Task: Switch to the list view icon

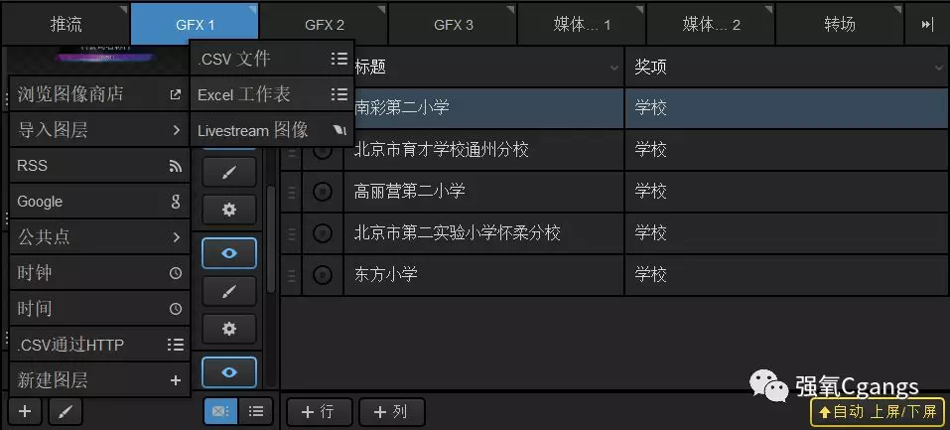Action: tap(256, 411)
